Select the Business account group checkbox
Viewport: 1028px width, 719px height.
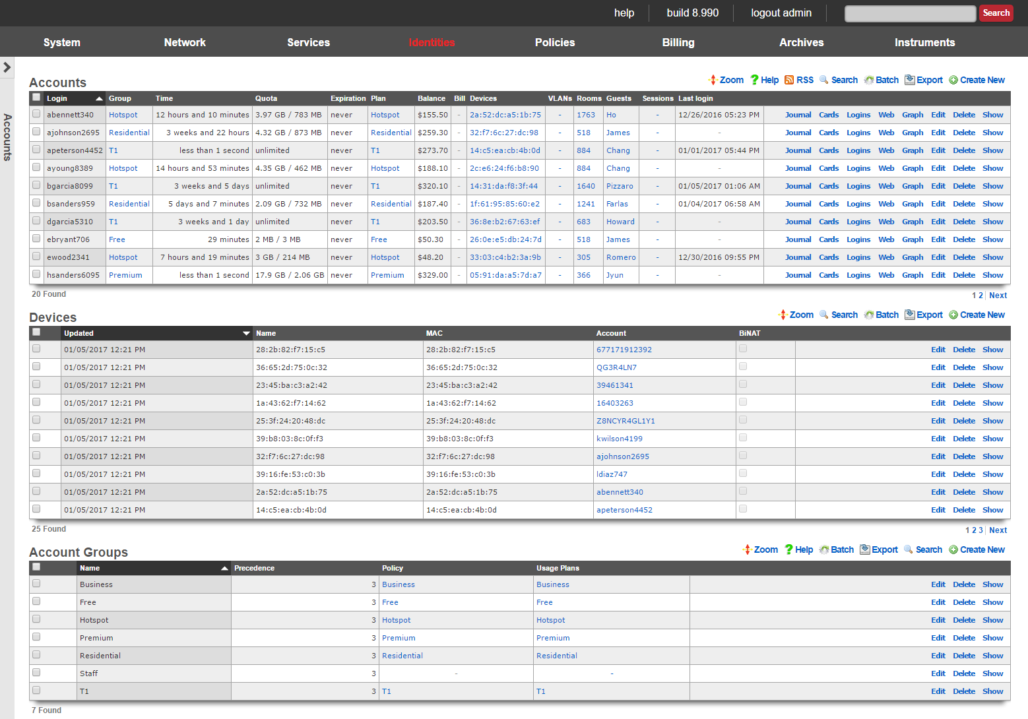(36, 584)
